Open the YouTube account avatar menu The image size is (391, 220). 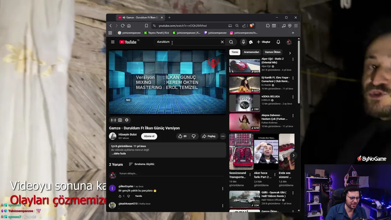pos(289,42)
